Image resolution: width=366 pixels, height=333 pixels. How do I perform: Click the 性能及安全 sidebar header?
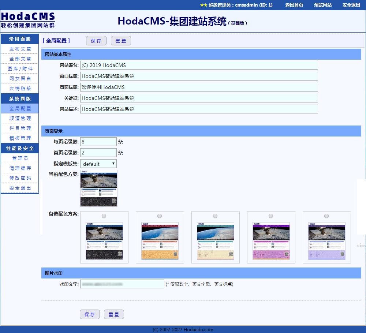[x=20, y=149]
